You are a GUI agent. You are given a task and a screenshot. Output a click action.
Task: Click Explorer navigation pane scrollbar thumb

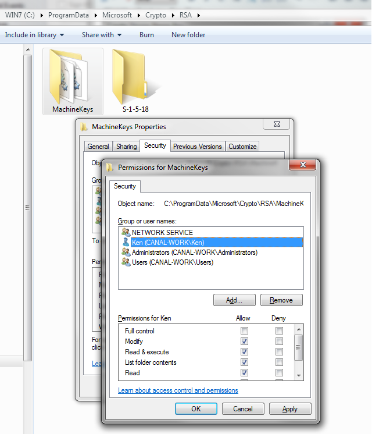point(28,208)
